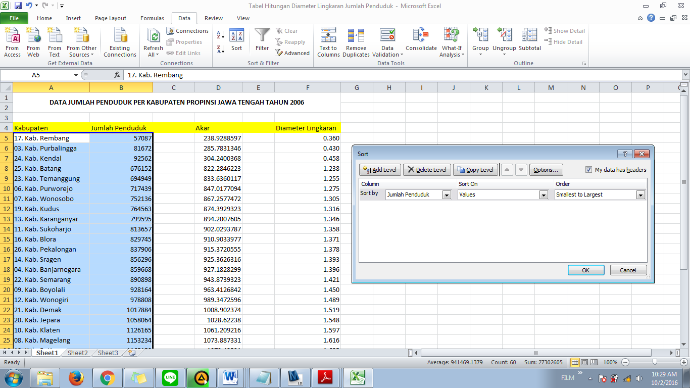Click the Existing Connections icon
This screenshot has height=388, width=690.
[x=120, y=42]
